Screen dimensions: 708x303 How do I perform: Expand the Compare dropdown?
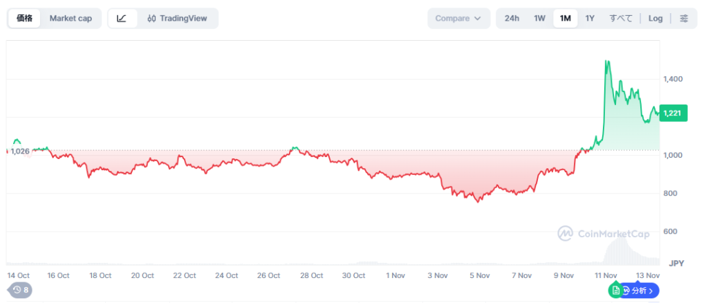click(458, 19)
